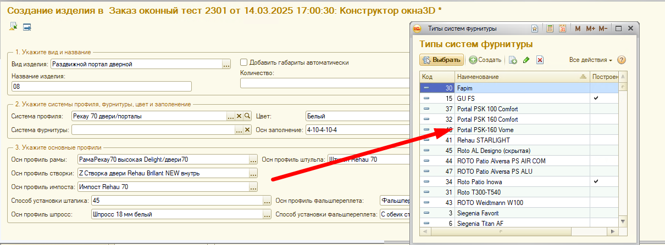Click the 1C logo in dialog titlebar

pyautogui.click(x=417, y=29)
